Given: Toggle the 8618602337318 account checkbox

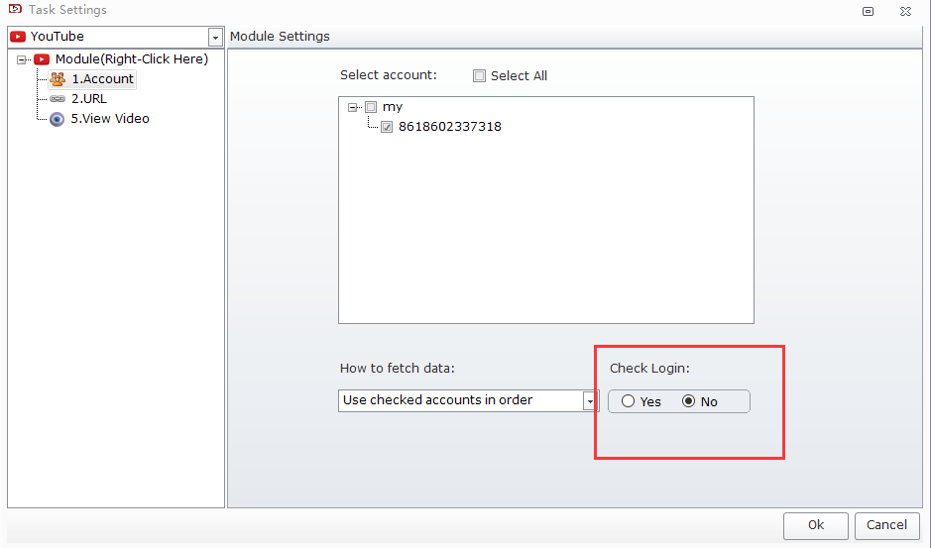Looking at the screenshot, I should click(387, 127).
